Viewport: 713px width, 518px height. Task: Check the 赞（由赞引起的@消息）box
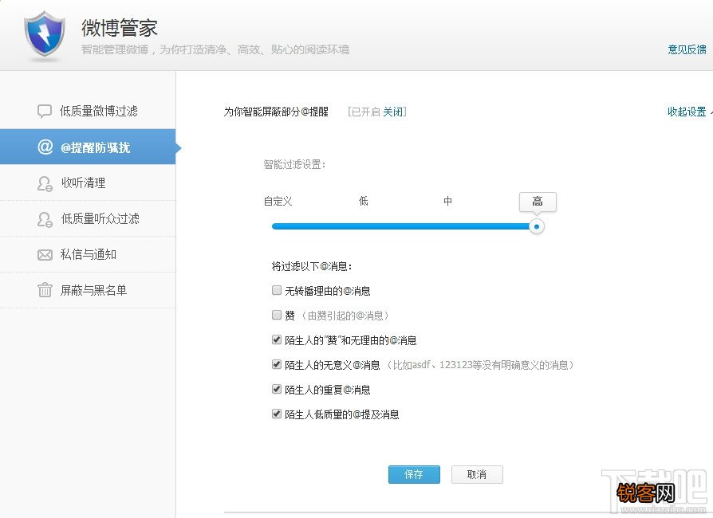click(277, 315)
